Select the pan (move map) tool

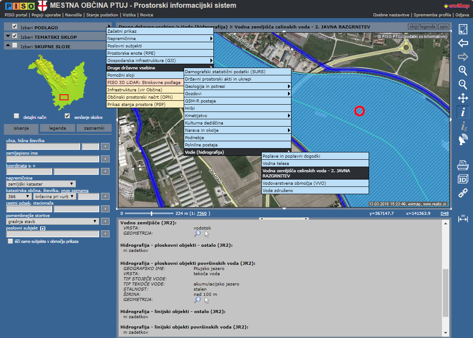[463, 98]
